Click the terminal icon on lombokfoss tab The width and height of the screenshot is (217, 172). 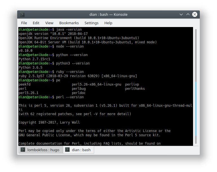pyautogui.click(x=23, y=149)
